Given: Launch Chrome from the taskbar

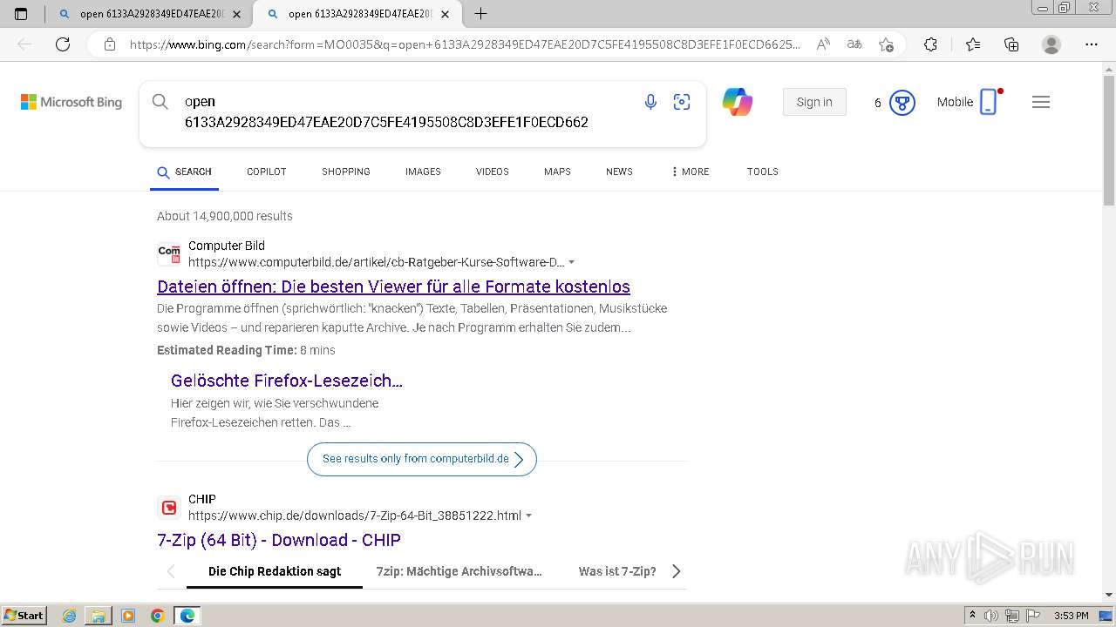Looking at the screenshot, I should 157,616.
